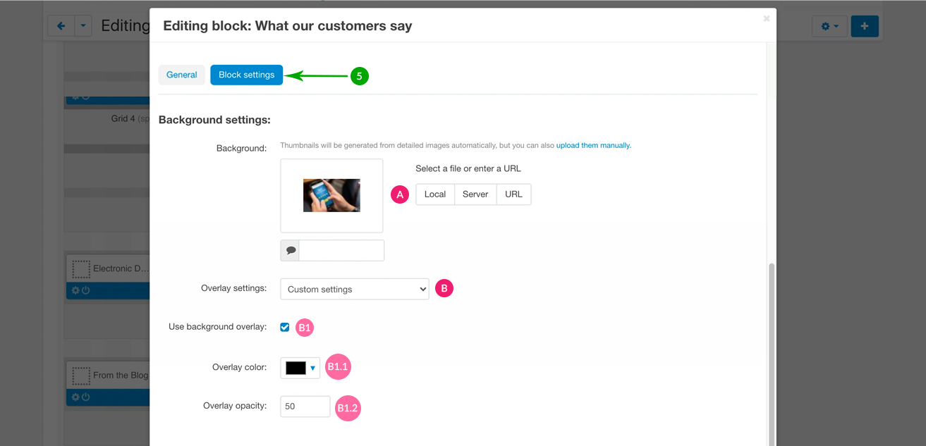This screenshot has width=926, height=446.
Task: Click the URL upload button
Action: (513, 194)
